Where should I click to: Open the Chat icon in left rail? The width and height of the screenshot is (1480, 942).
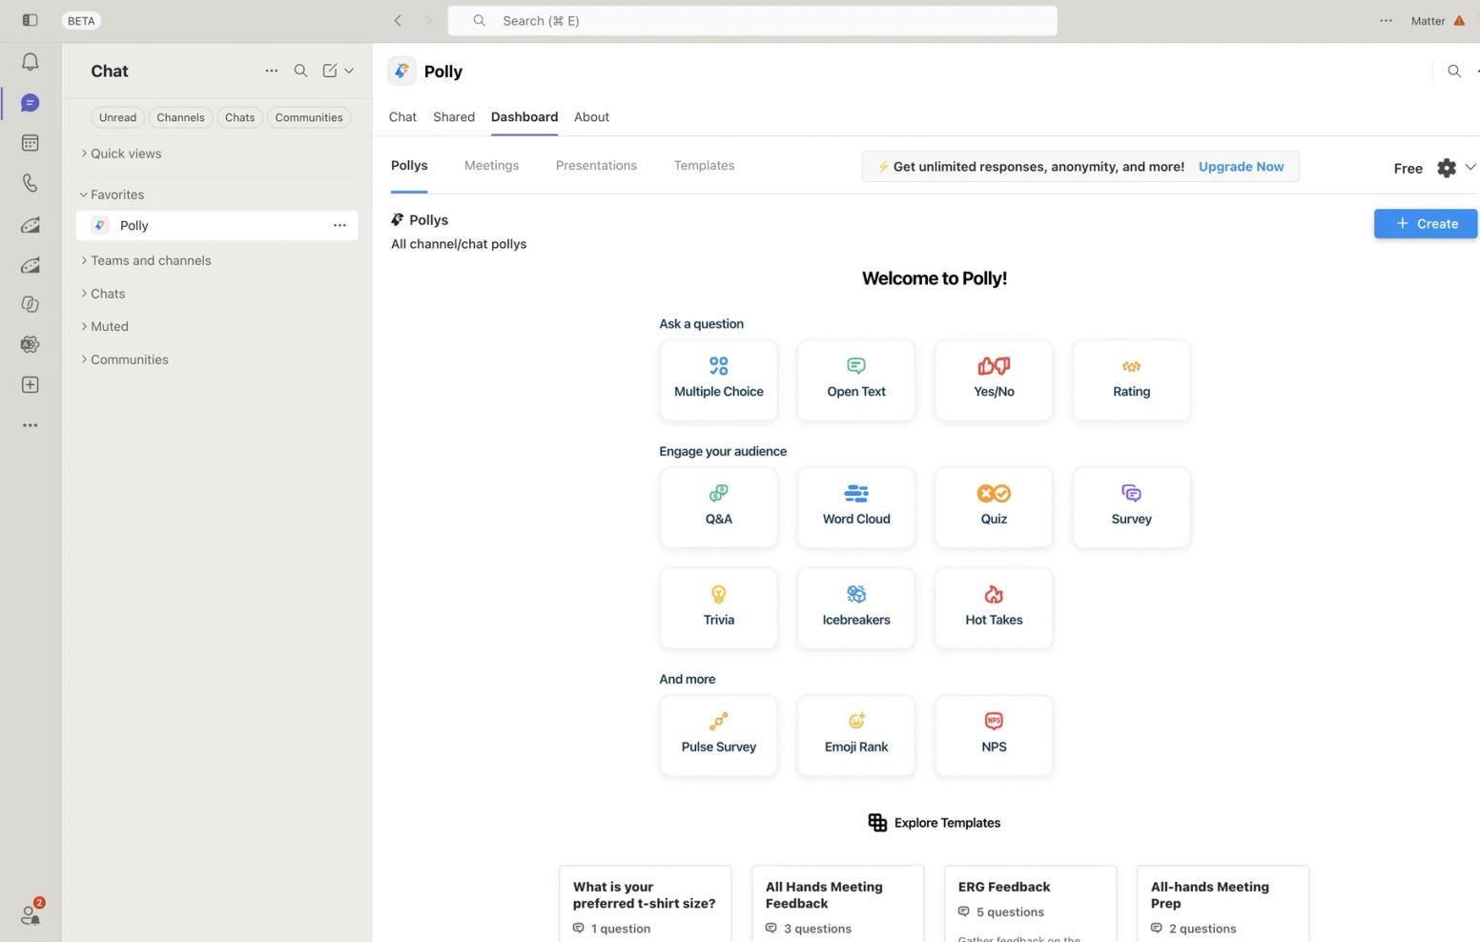point(31,103)
